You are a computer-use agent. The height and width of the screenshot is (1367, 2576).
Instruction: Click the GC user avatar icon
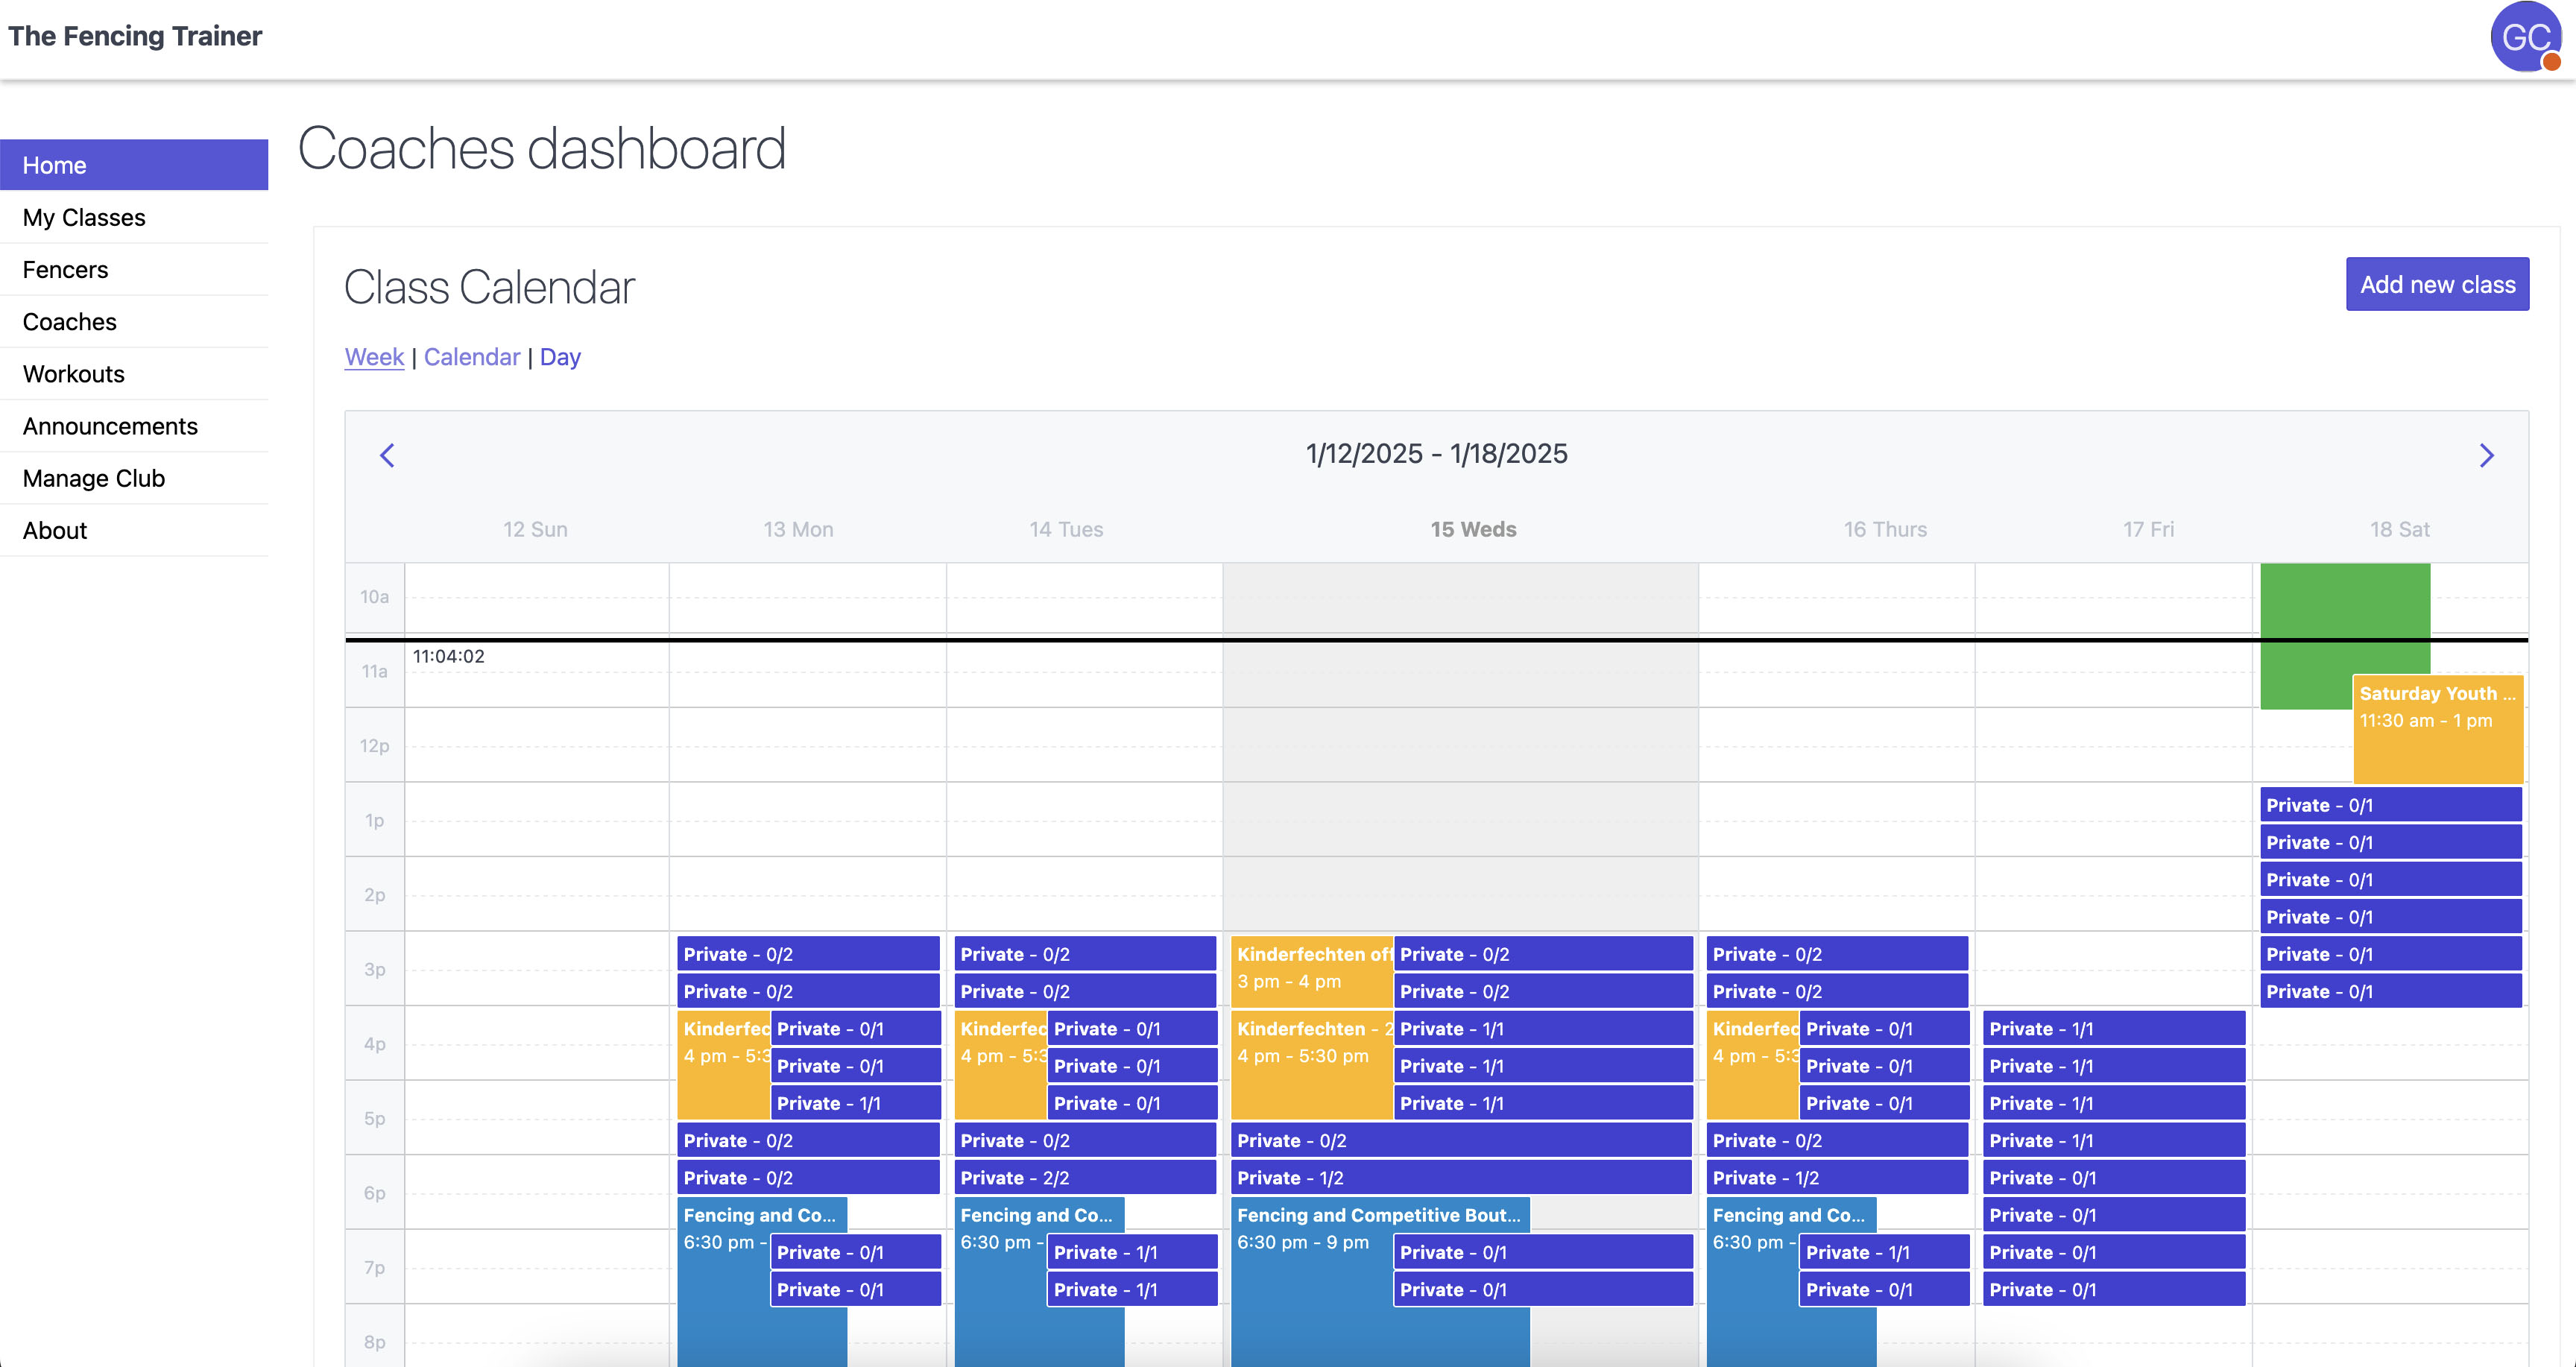click(x=2524, y=37)
